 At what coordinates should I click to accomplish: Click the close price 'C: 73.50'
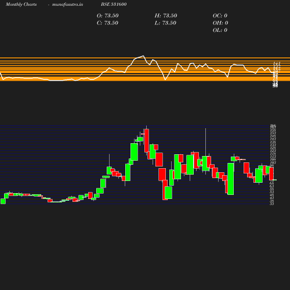(107, 23)
